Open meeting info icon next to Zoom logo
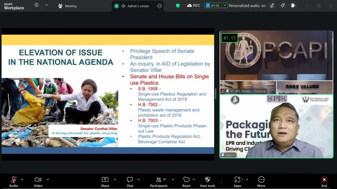 pos(37,5)
